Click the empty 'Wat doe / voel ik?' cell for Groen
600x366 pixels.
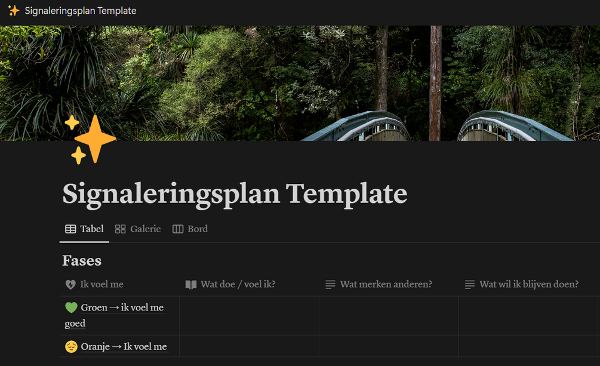(249, 316)
